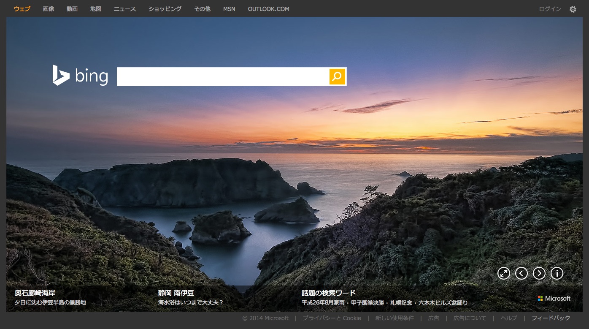Show next background image

click(x=539, y=273)
